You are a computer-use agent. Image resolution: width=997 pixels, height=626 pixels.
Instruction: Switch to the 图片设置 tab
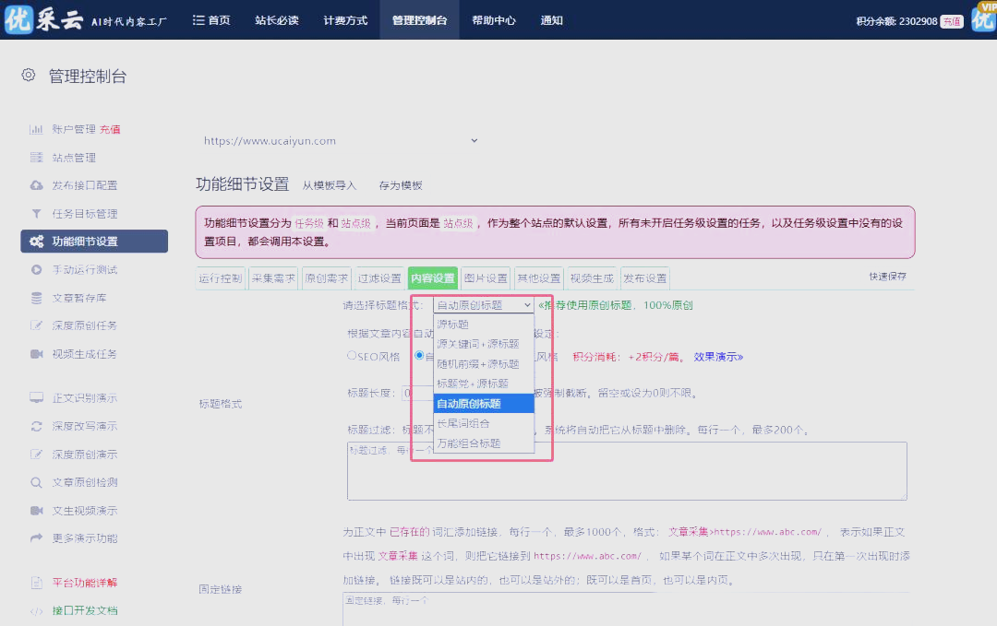tap(486, 278)
